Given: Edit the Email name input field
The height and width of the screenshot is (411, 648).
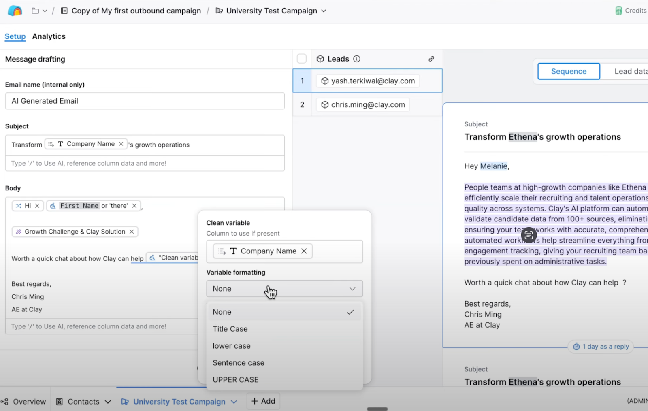Looking at the screenshot, I should tap(145, 101).
